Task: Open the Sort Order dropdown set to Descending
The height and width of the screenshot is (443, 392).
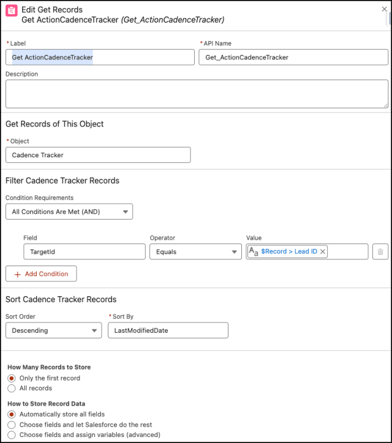Action: [53, 330]
